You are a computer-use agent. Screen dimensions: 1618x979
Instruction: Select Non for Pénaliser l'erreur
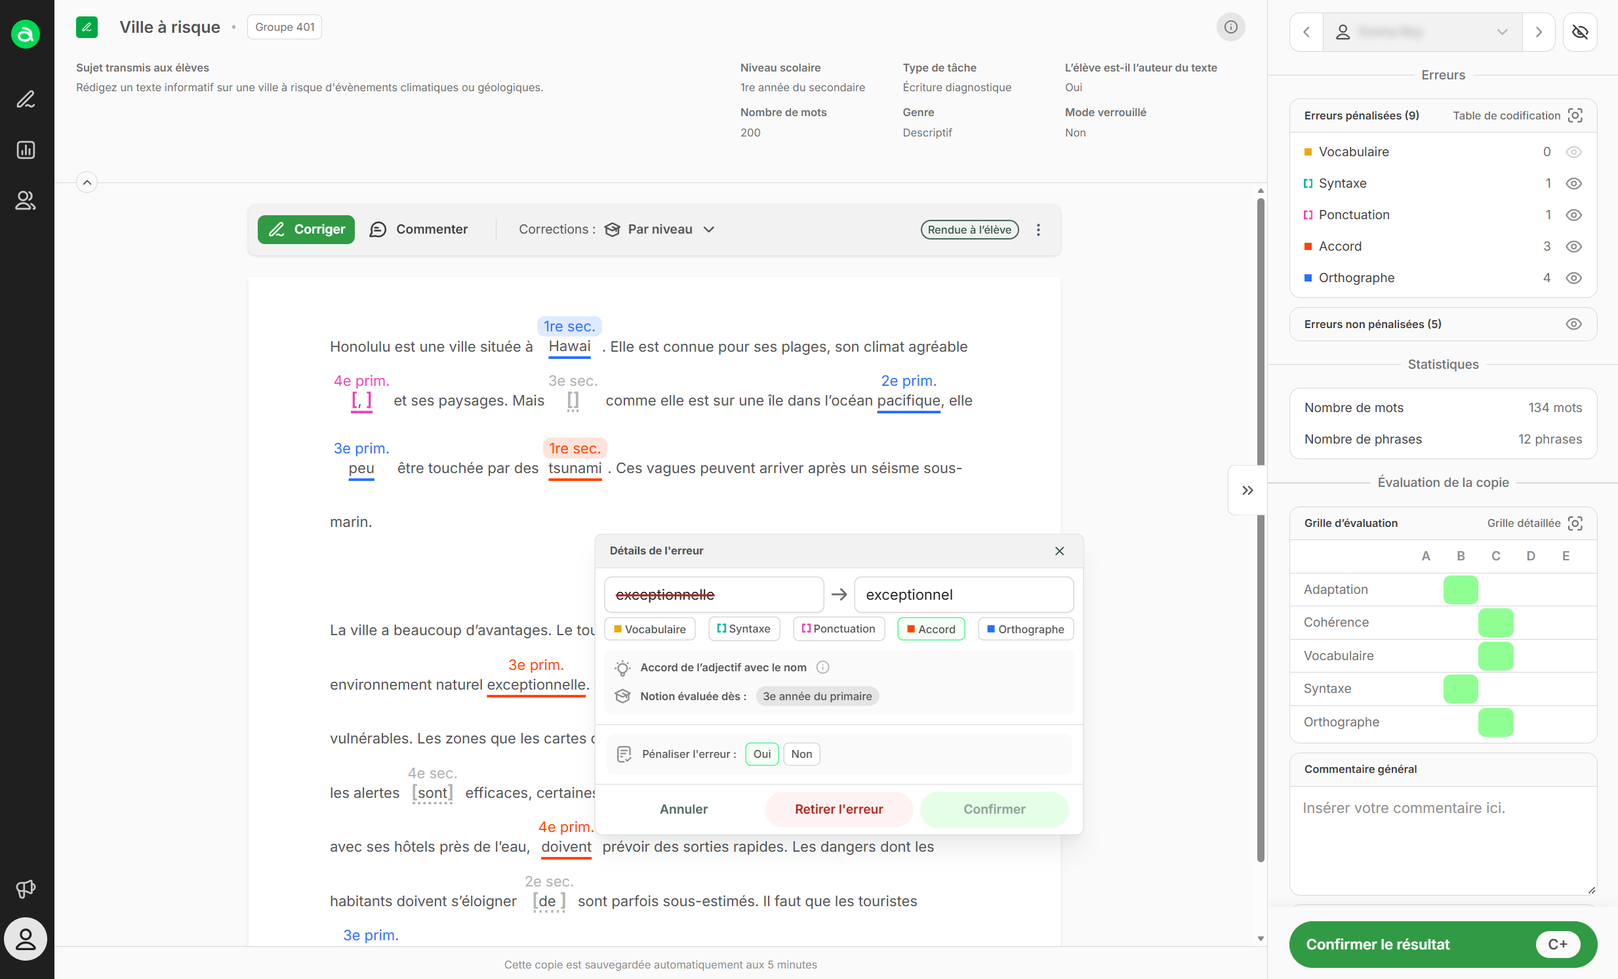(x=801, y=754)
